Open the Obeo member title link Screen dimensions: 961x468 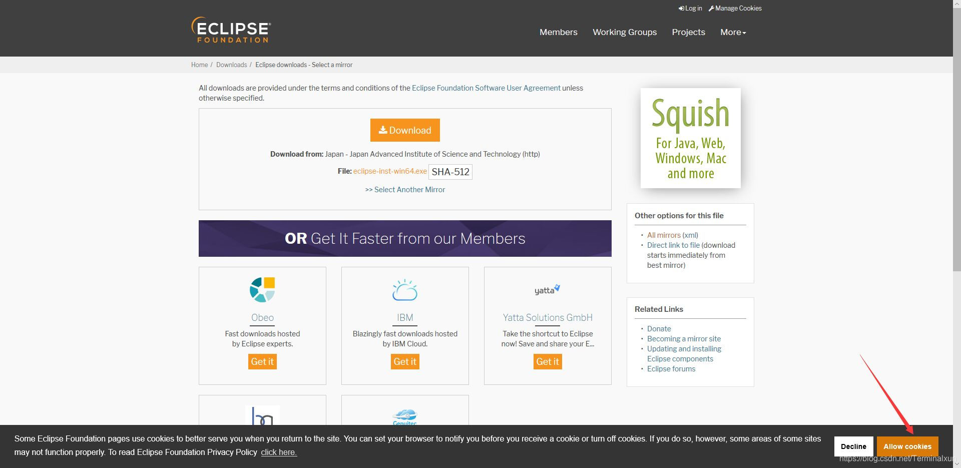click(262, 317)
